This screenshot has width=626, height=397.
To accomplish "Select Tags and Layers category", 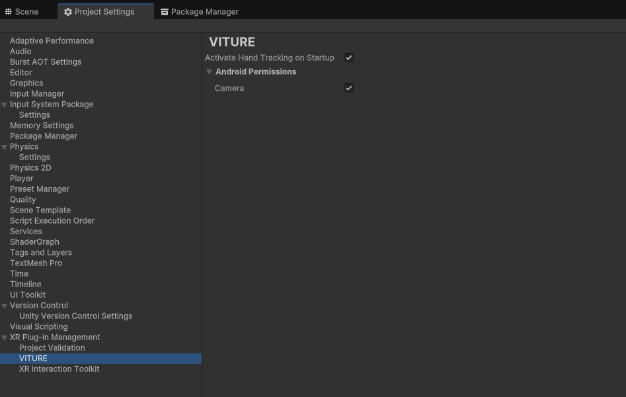I will (x=40, y=253).
